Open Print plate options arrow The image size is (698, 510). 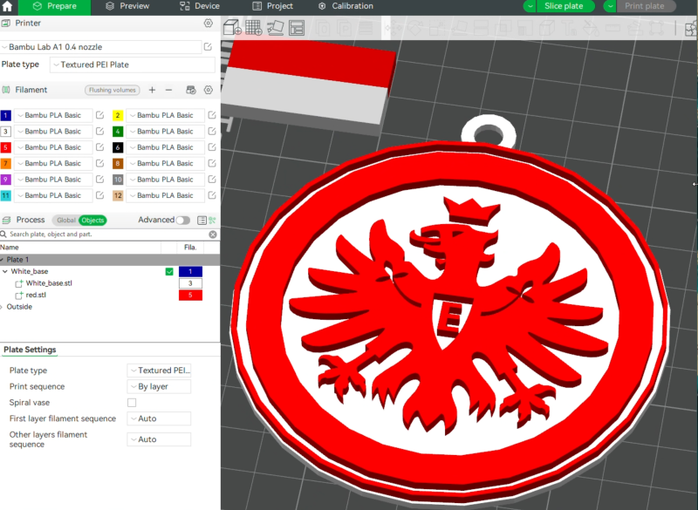coord(610,6)
